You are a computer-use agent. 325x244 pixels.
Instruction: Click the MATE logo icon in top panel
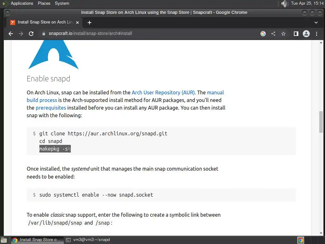coord(5,3)
